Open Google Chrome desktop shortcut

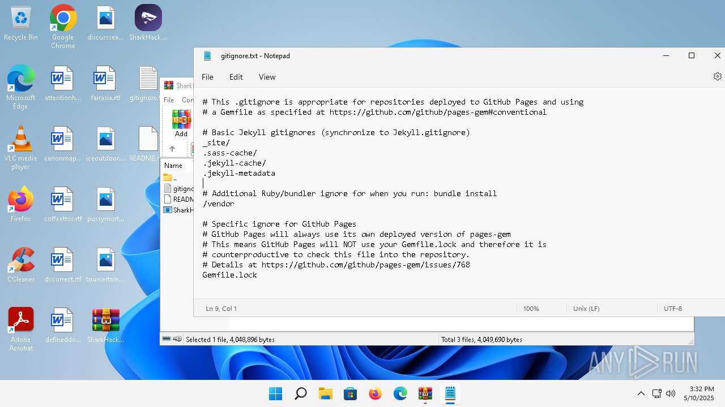click(x=63, y=27)
